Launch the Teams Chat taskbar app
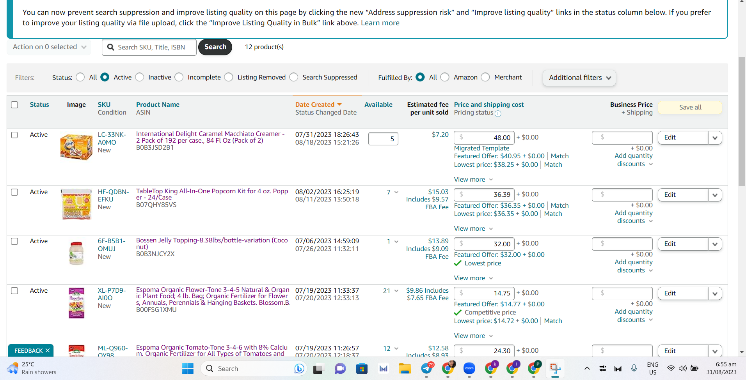Viewport: 746px width, 380px height. 340,368
